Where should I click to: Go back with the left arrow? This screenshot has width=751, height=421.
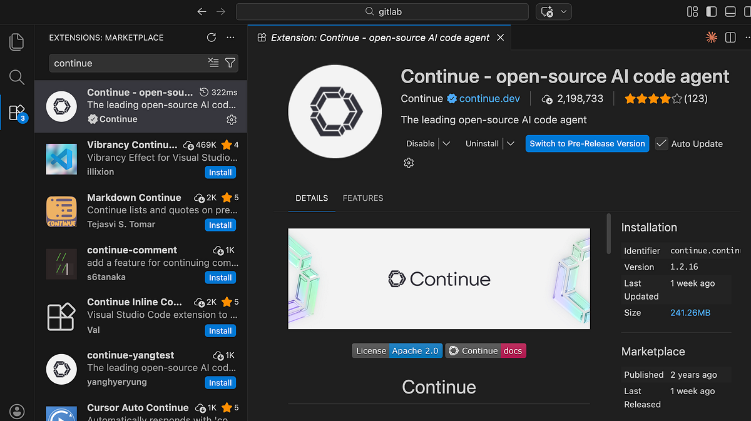pos(202,11)
